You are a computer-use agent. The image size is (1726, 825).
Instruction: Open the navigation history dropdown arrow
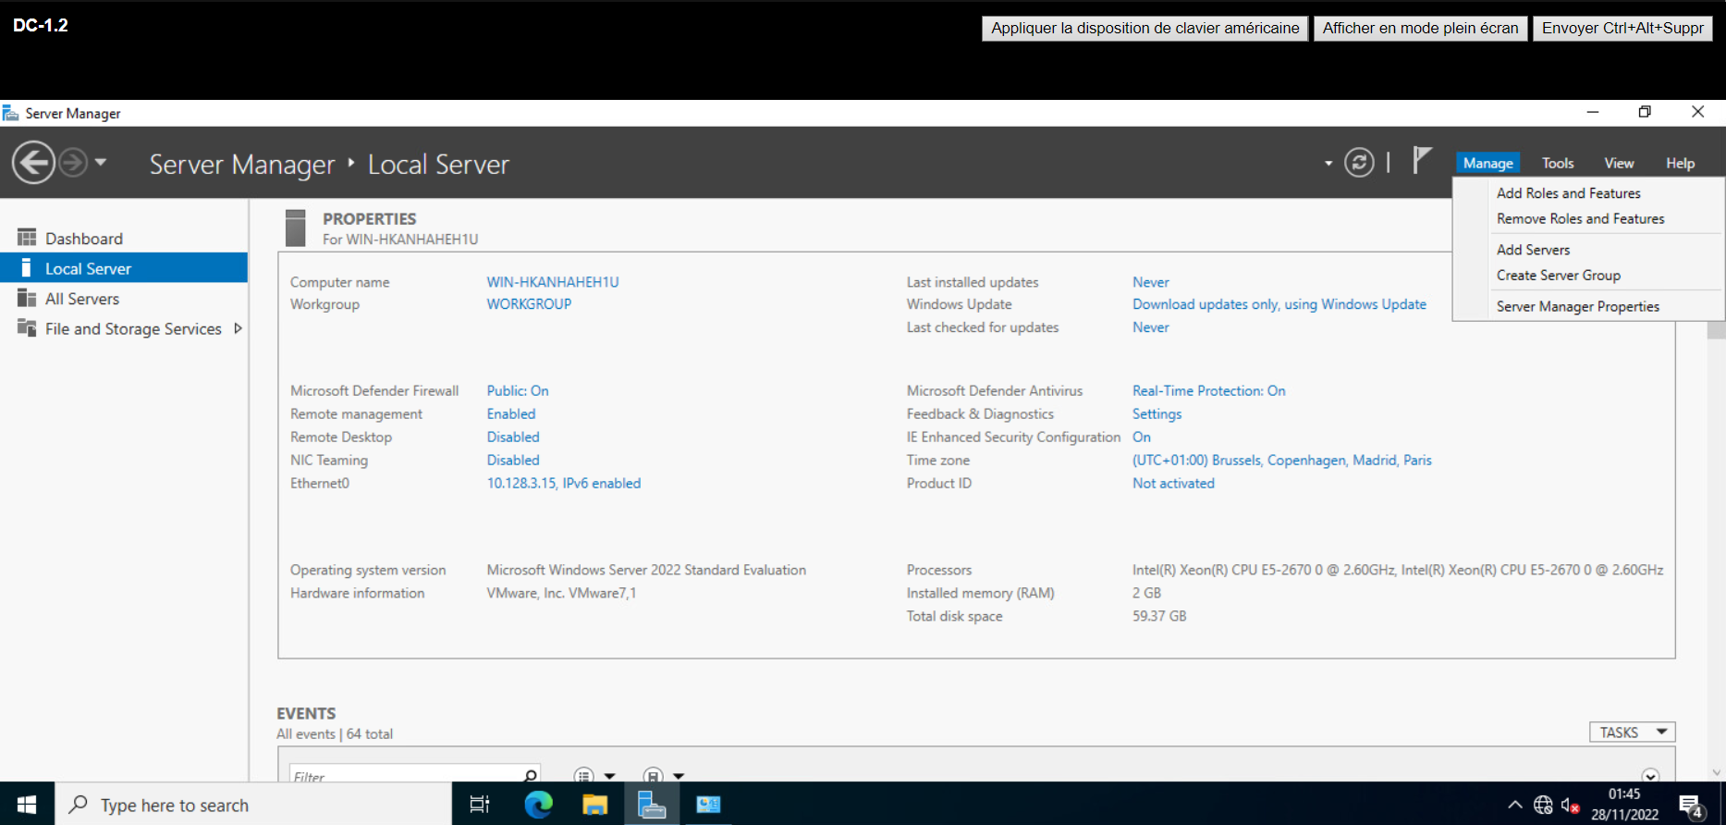coord(101,163)
